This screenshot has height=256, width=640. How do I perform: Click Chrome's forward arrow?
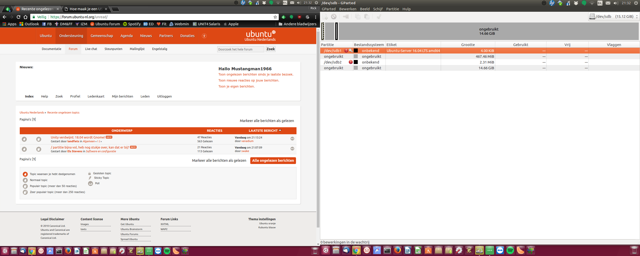11,17
